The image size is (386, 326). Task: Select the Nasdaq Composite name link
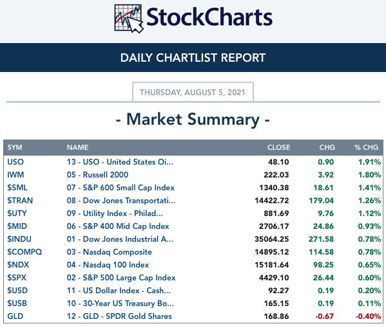click(x=110, y=252)
